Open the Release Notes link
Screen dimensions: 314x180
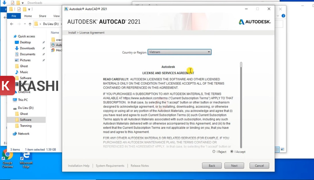(x=140, y=166)
